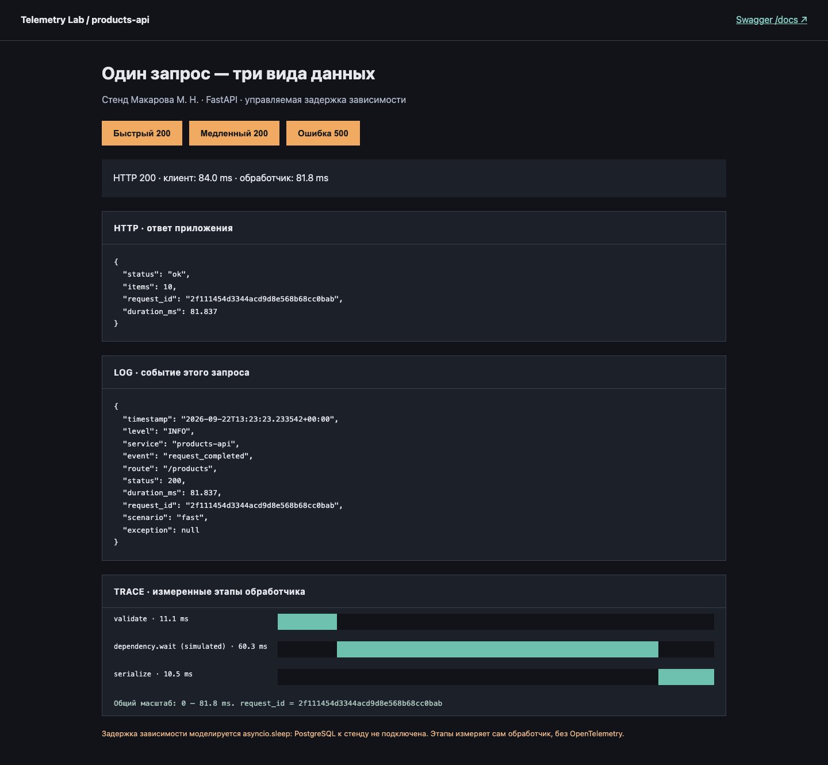Screen dimensions: 828x765
Task: Click the HTTP · ответ приложения panel header
Action: [414, 228]
